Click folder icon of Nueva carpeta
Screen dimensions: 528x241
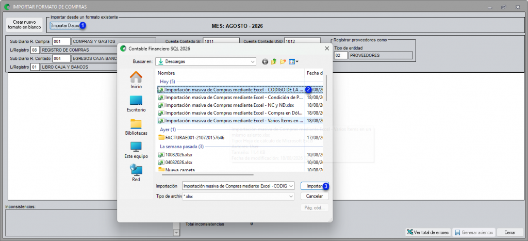pyautogui.click(x=161, y=170)
